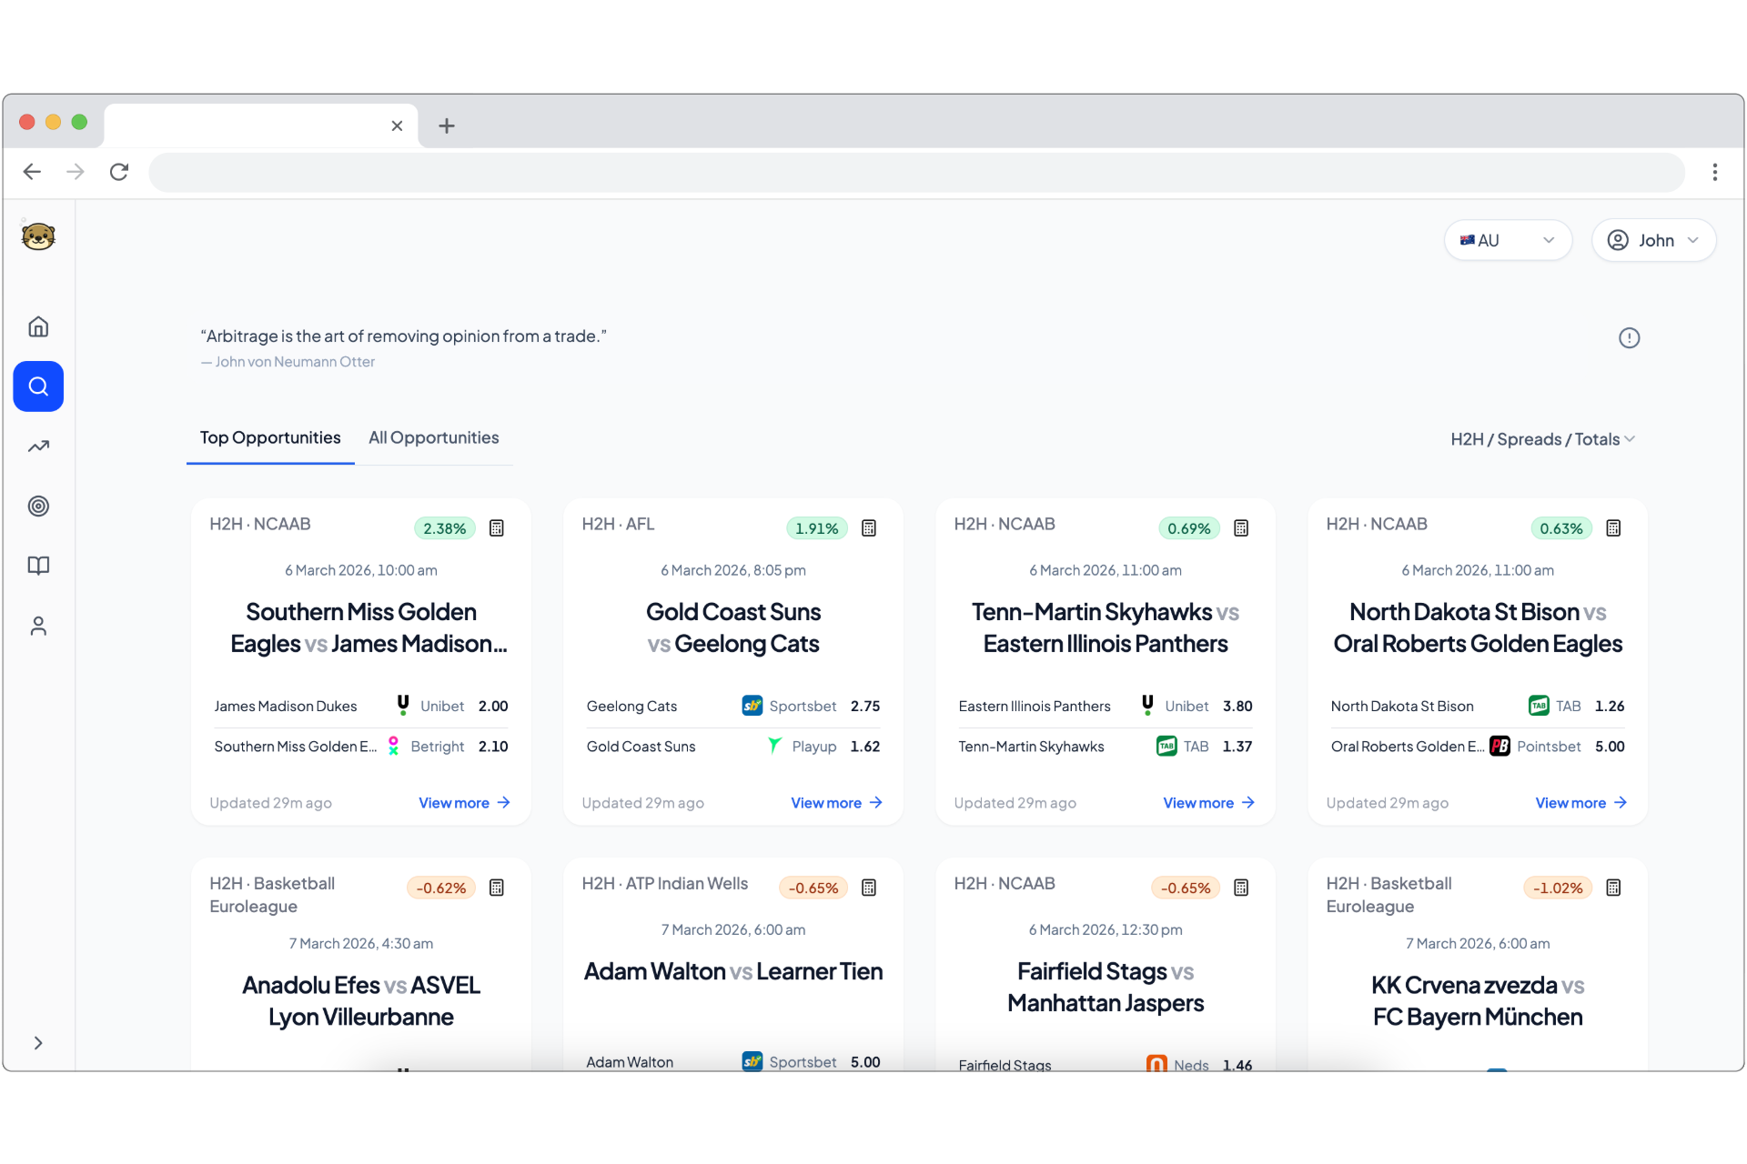Viewport: 1747px width, 1164px height.
Task: Switch to the All Opportunities tab
Action: coord(434,437)
